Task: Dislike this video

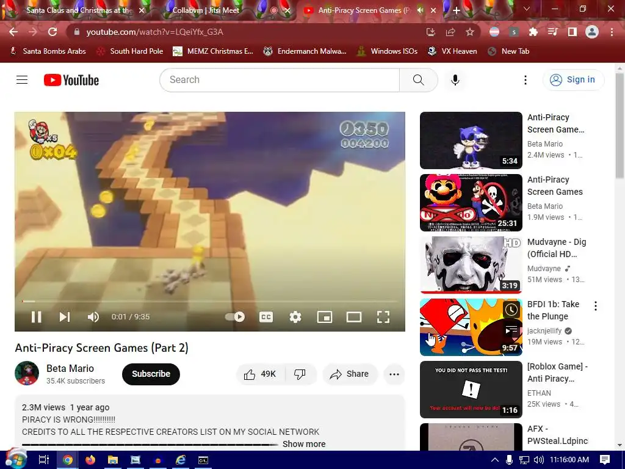Action: 300,374
